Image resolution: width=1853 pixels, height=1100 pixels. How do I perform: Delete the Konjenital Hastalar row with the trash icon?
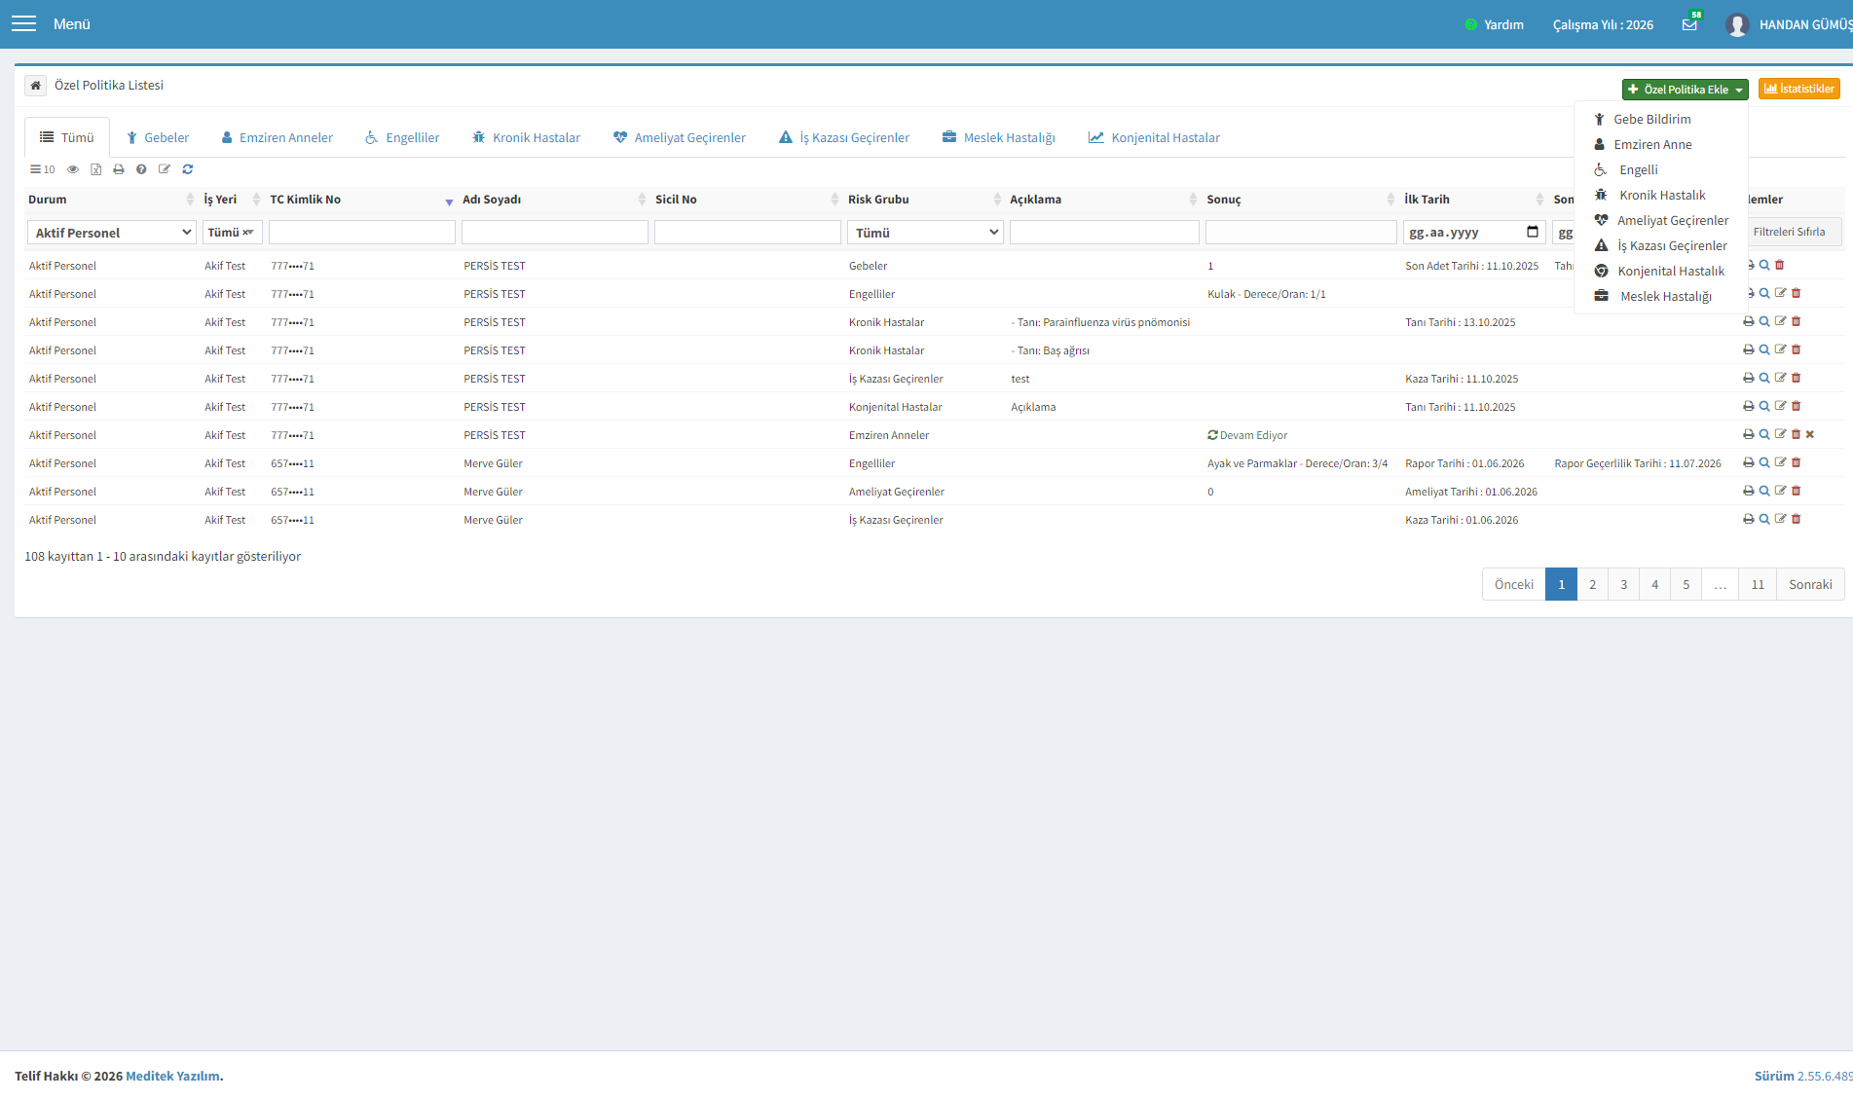[x=1797, y=406]
